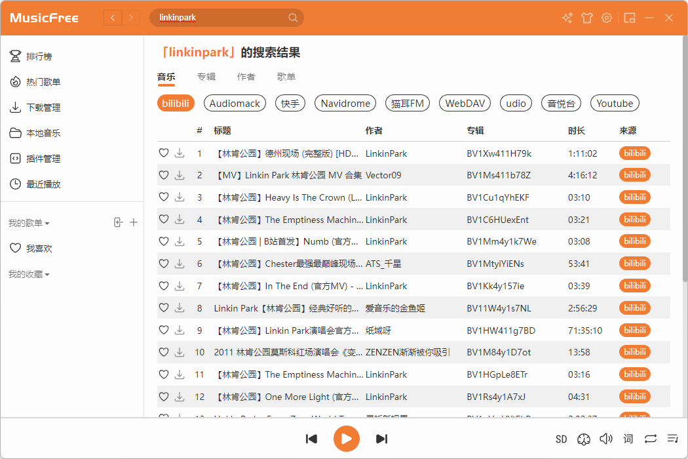Create a new playlist via plus icon
This screenshot has height=459, width=688.
click(134, 222)
